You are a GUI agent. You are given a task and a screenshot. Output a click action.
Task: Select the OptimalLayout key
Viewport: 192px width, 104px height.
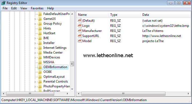coord(54,77)
